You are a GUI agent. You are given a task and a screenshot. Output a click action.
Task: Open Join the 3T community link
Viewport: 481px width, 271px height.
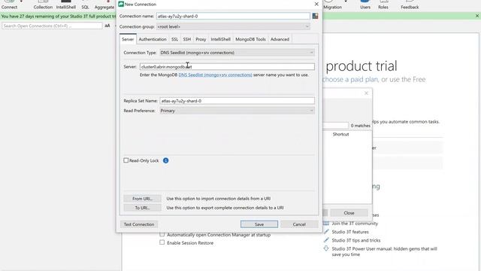click(355, 224)
